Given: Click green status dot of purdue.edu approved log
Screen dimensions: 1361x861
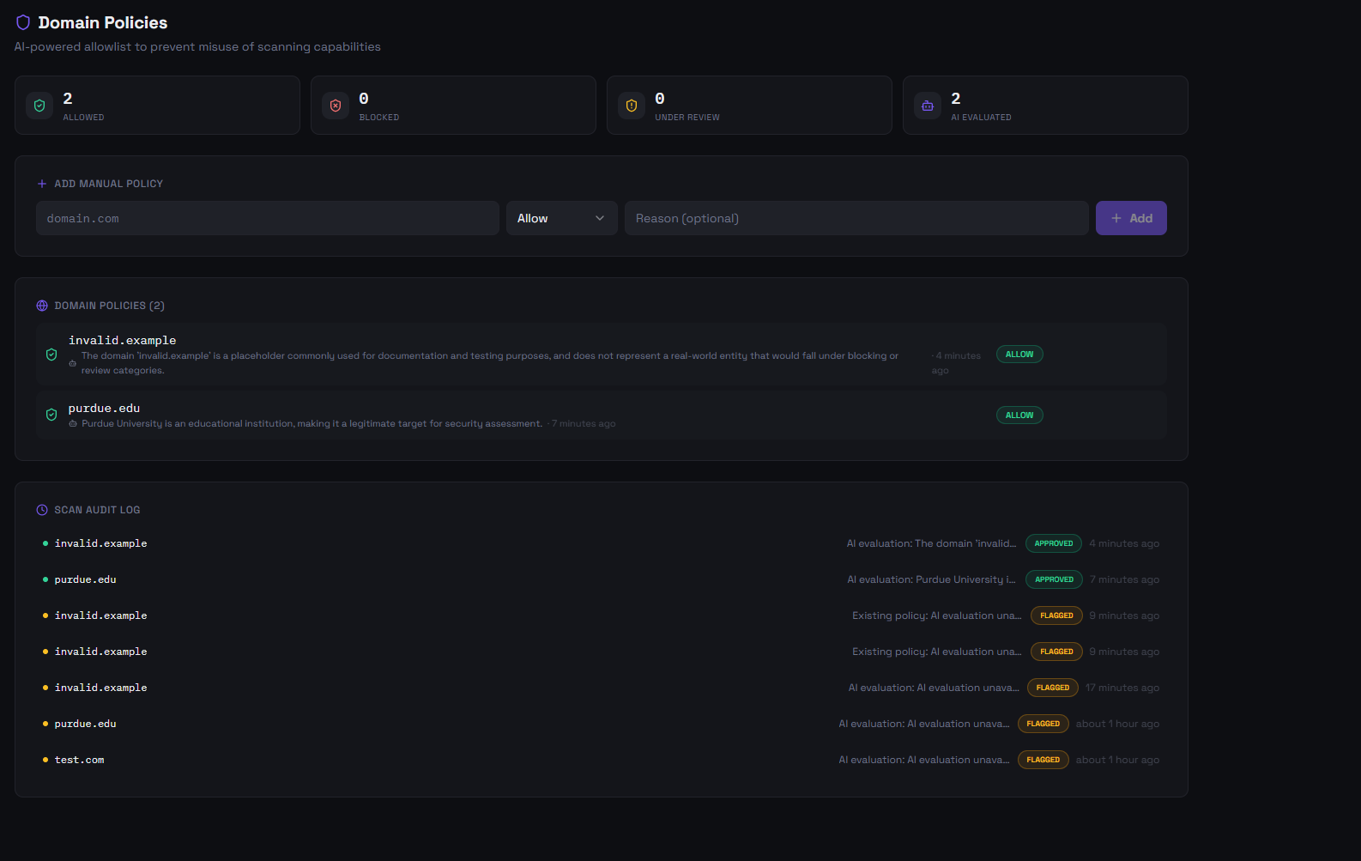Looking at the screenshot, I should pos(45,579).
